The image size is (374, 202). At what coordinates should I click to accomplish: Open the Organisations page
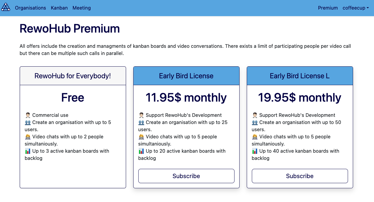[x=30, y=8]
